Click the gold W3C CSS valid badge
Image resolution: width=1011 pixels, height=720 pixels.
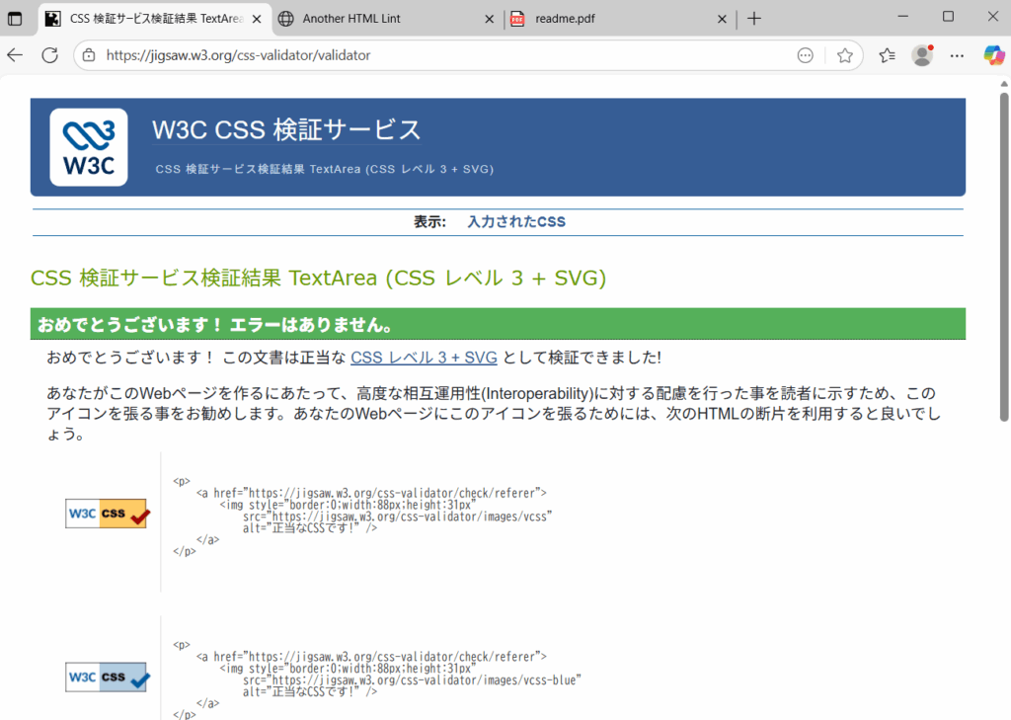click(x=107, y=514)
